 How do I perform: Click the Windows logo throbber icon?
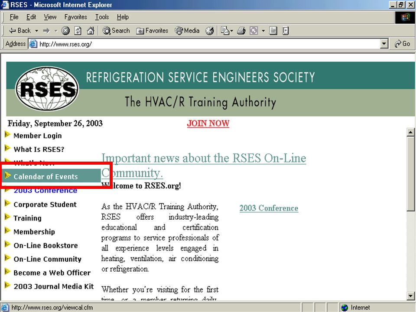pyautogui.click(x=405, y=17)
